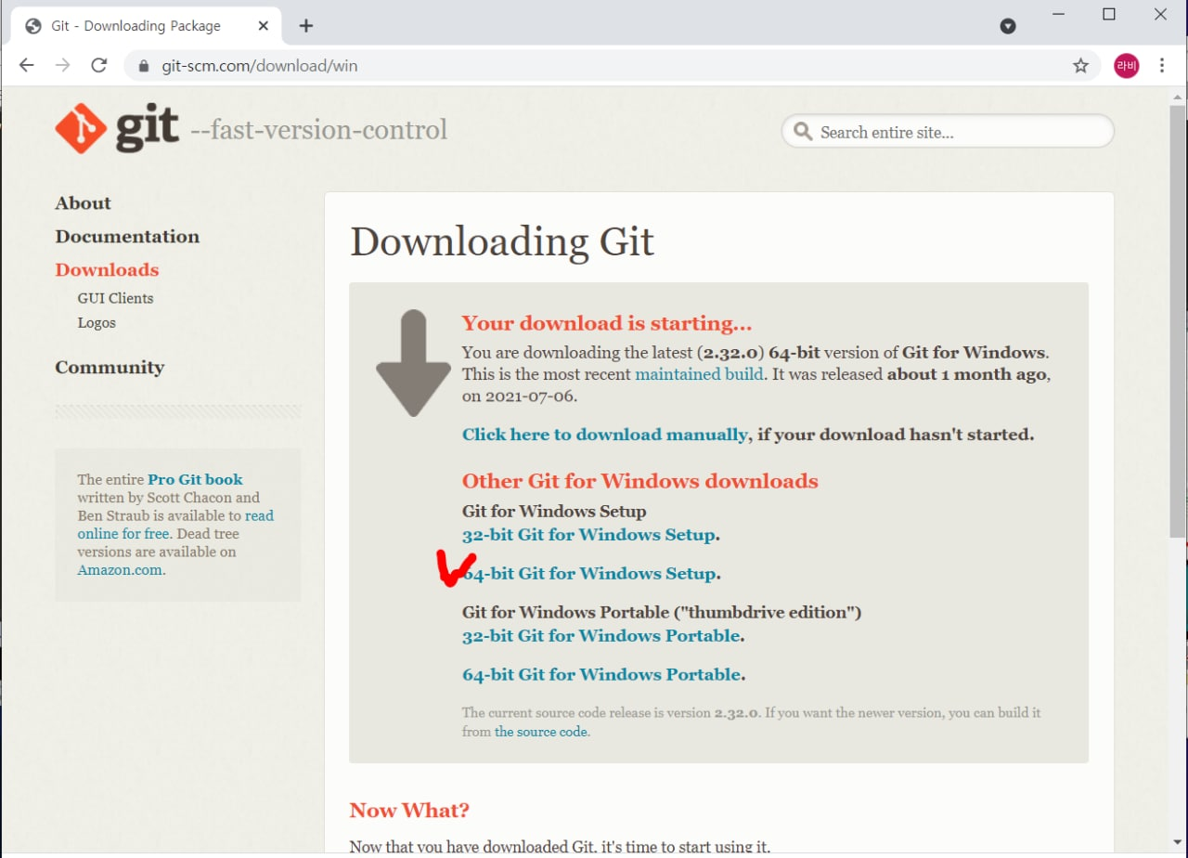Open the Documentation section
The width and height of the screenshot is (1188, 858).
127,237
